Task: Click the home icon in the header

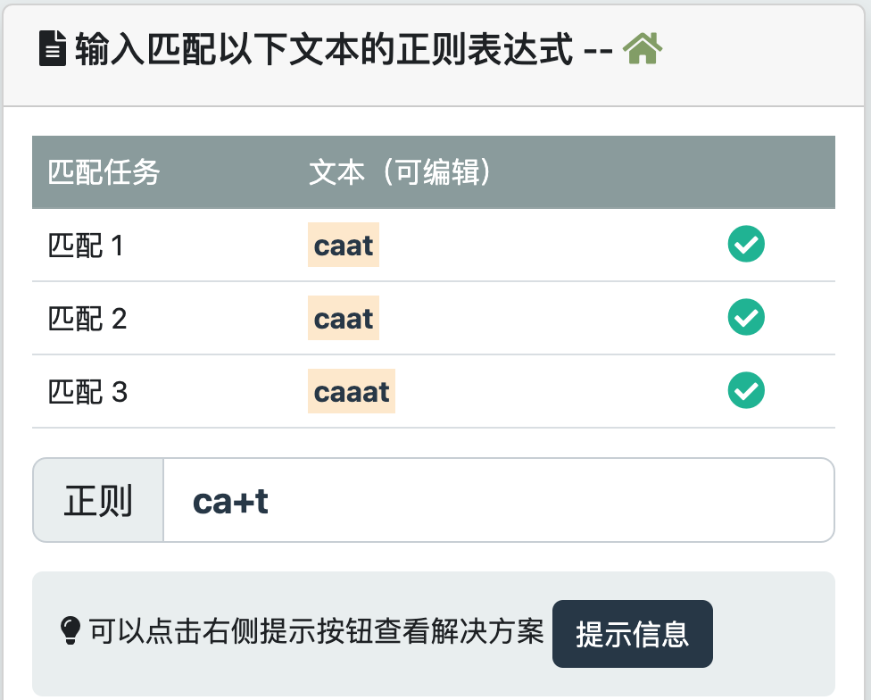Action: point(643,49)
